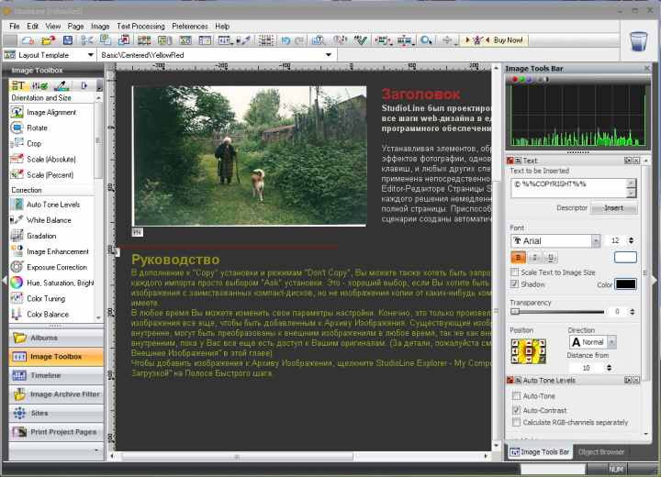
Task: Click the white font color swatch
Action: click(625, 257)
